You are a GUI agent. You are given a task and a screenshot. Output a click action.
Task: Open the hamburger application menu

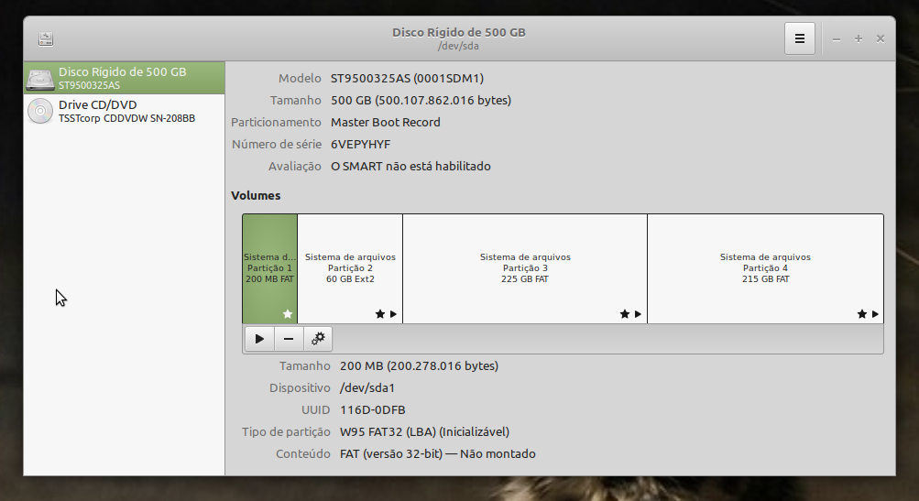(800, 38)
